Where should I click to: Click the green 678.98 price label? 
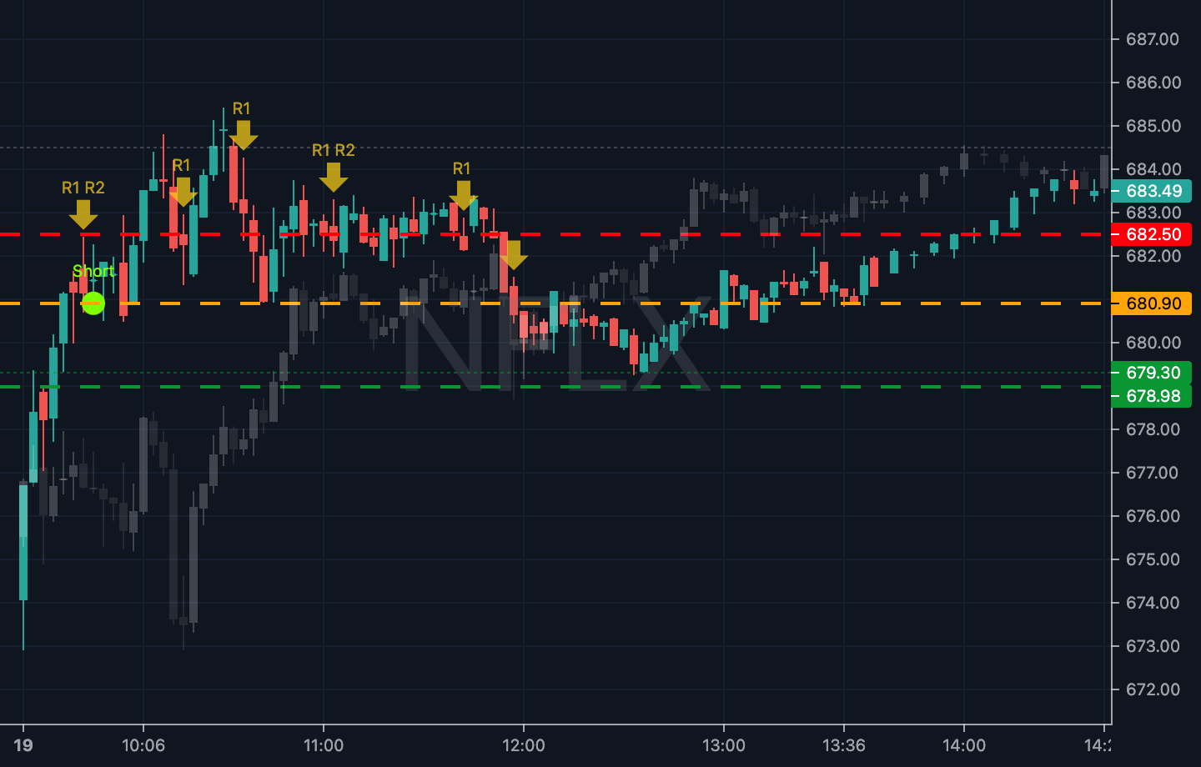click(x=1153, y=396)
